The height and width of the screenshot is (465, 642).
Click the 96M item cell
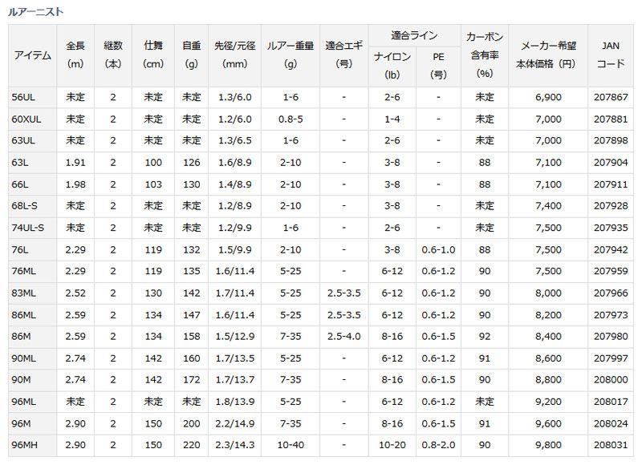(32, 423)
